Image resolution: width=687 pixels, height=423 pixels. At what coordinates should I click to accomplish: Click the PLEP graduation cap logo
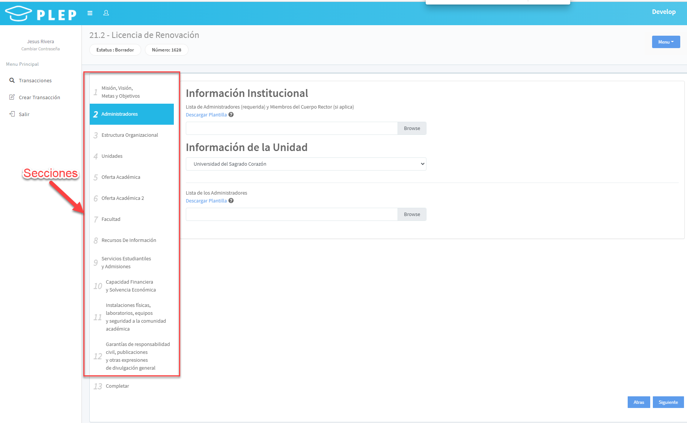[x=18, y=14]
